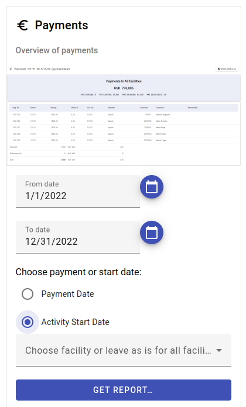Expand the facility selection dropdown arrow
Image resolution: width=246 pixels, height=407 pixels.
click(x=219, y=350)
